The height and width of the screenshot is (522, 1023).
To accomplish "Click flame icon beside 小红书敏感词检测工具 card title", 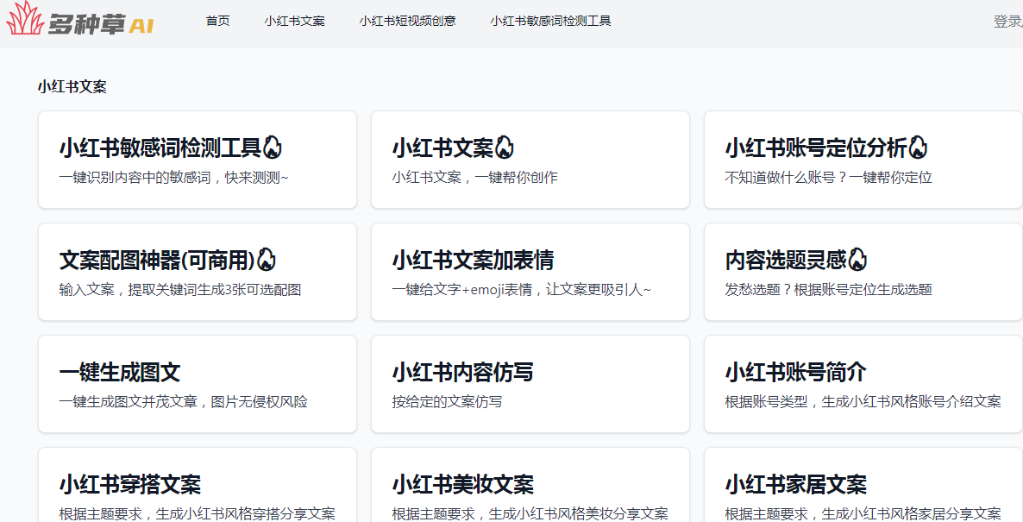I will point(272,148).
